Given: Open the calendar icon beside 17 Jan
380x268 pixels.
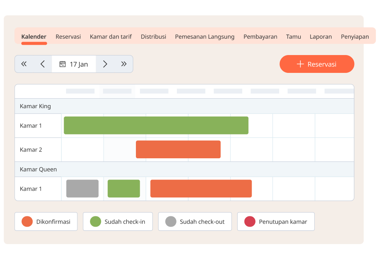Looking at the screenshot, I should point(63,64).
